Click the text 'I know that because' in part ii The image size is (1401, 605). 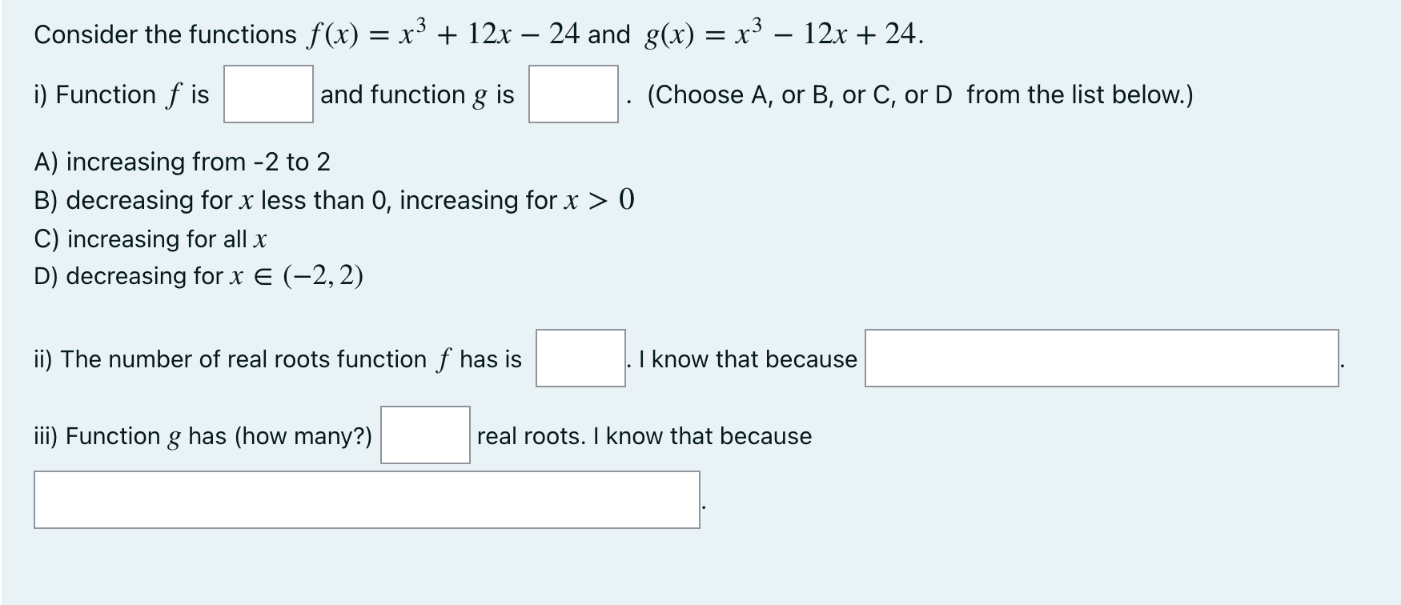[x=747, y=359]
